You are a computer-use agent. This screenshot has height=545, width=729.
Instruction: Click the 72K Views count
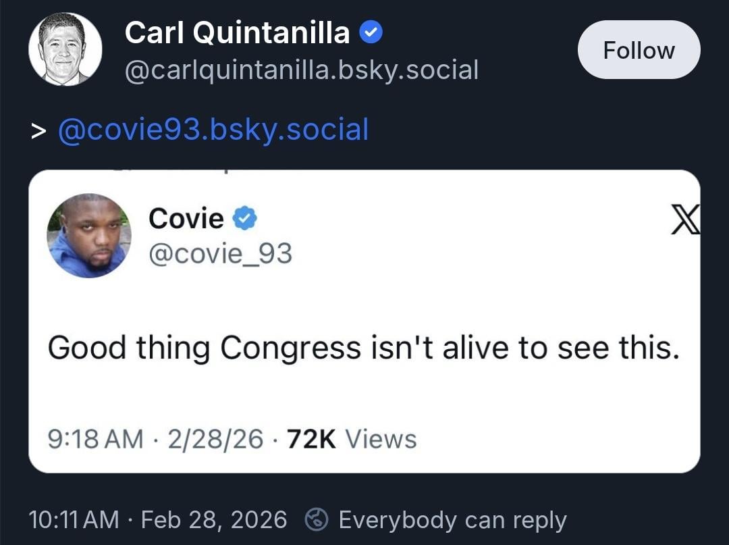click(x=352, y=439)
